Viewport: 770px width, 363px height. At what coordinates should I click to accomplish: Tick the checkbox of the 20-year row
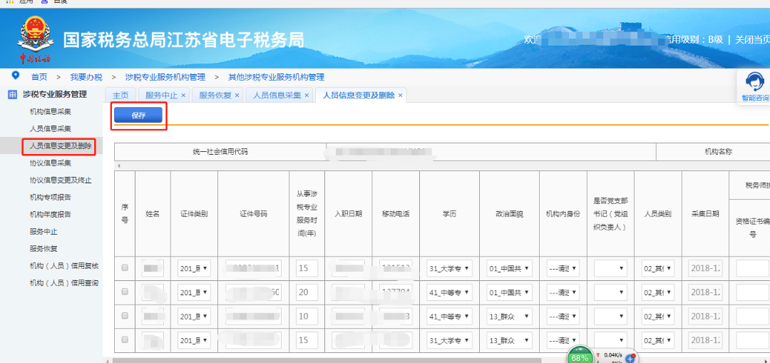tap(125, 291)
